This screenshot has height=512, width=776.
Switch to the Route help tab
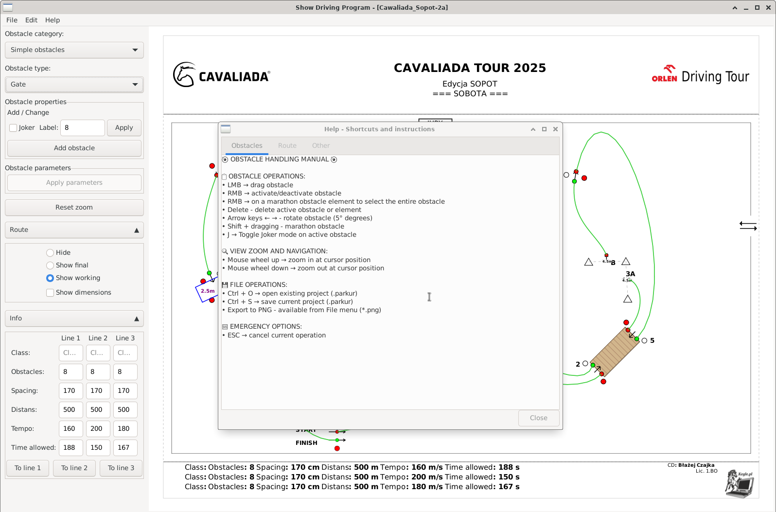click(287, 146)
